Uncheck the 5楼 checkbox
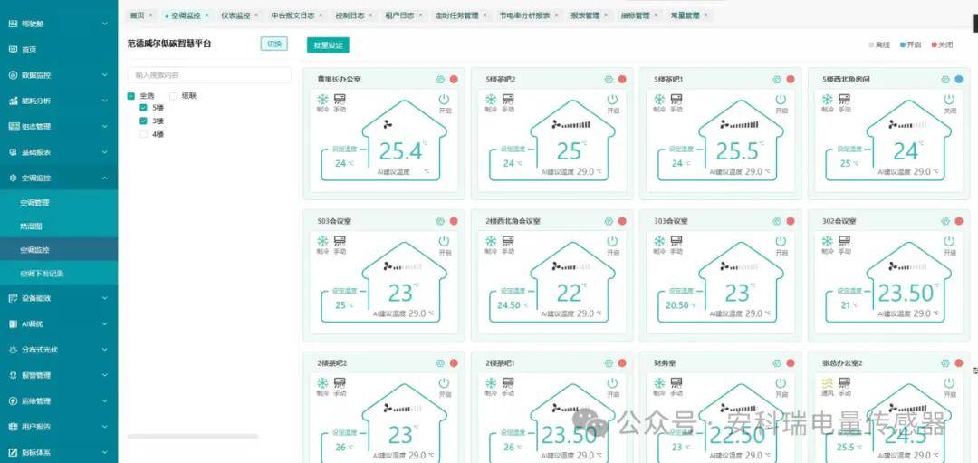The height and width of the screenshot is (463, 978). 143,108
